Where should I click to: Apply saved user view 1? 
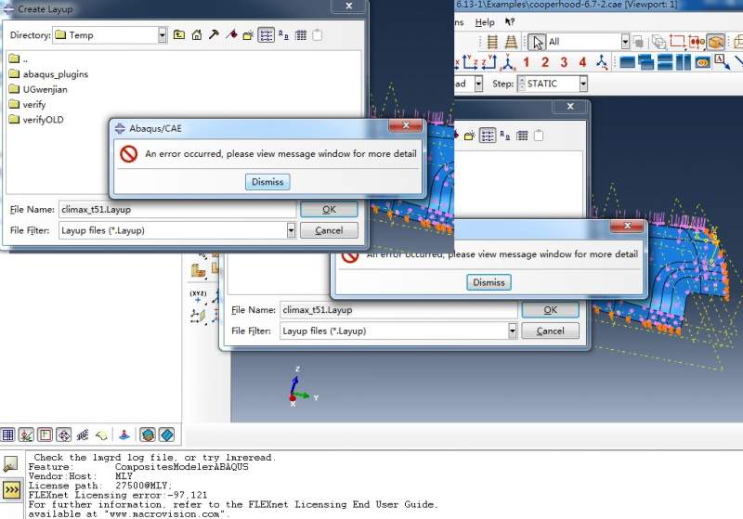(x=526, y=62)
